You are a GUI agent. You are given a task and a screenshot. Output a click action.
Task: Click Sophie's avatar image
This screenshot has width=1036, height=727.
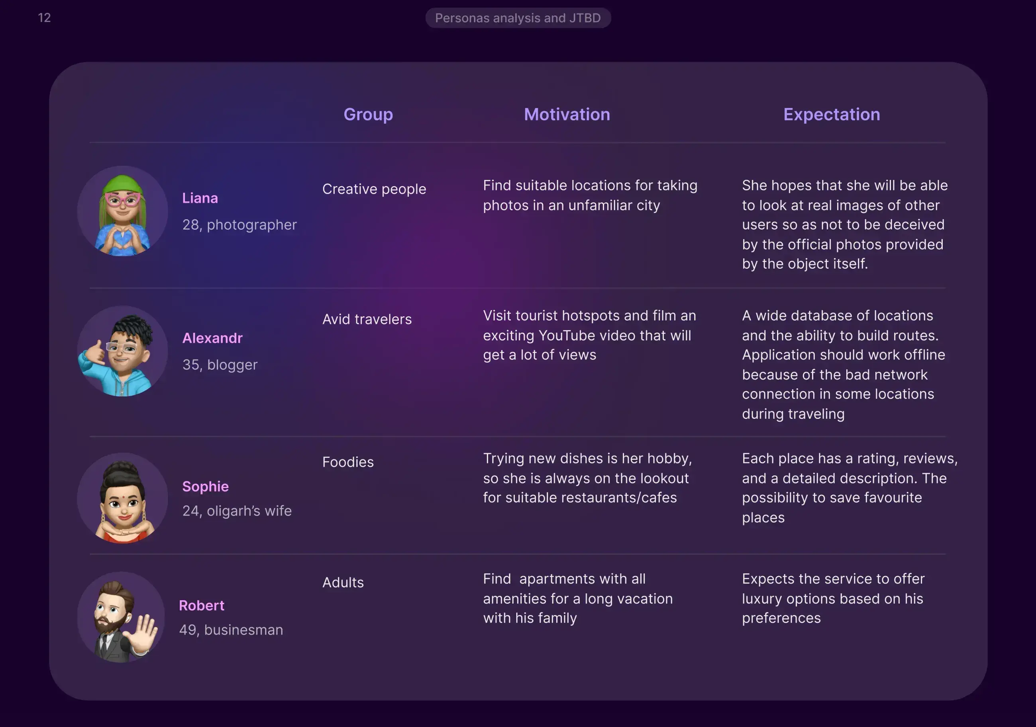pyautogui.click(x=122, y=498)
